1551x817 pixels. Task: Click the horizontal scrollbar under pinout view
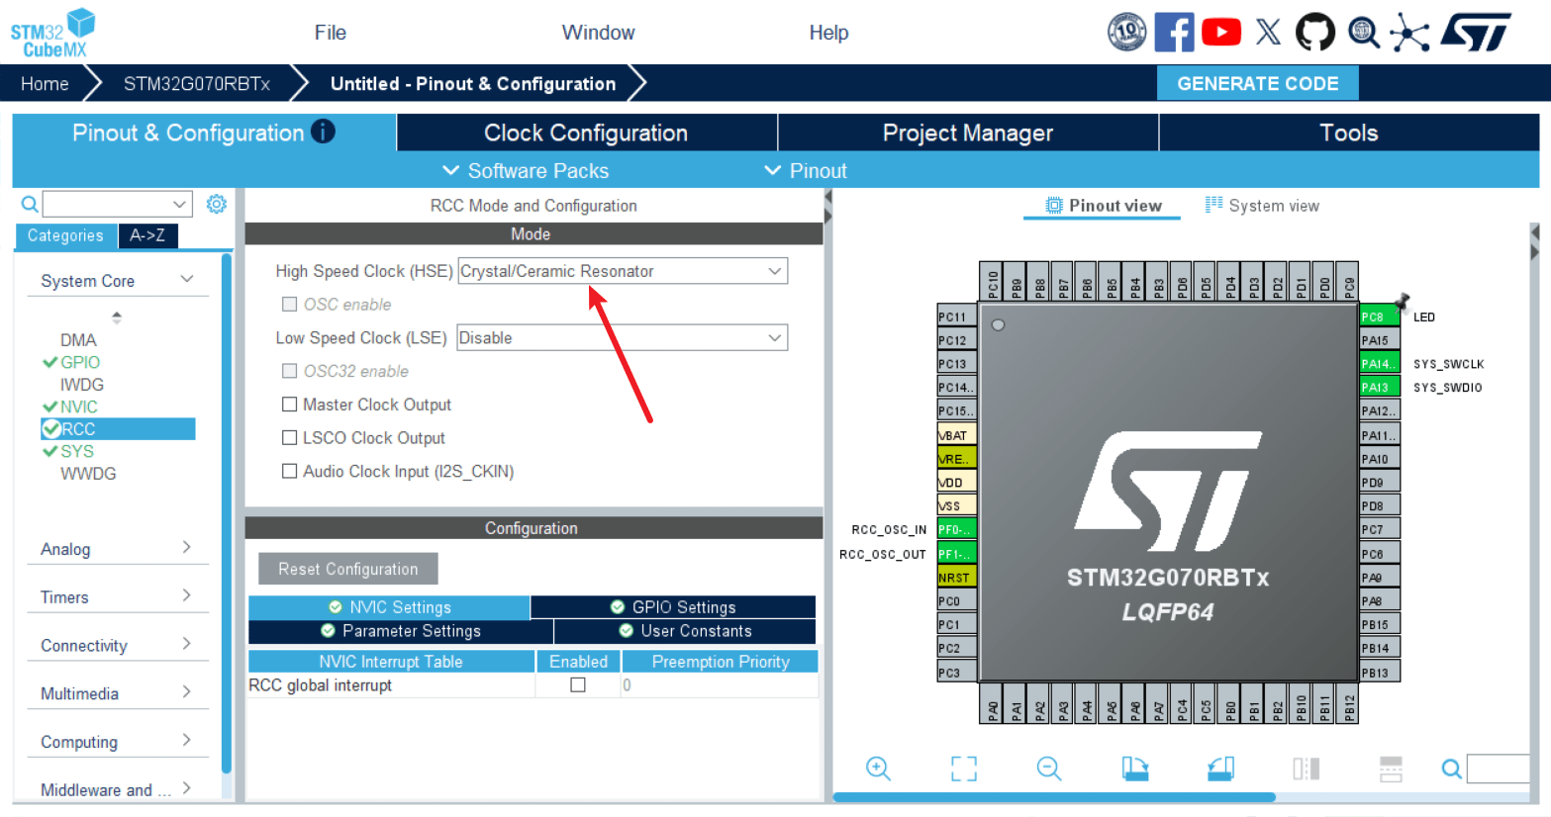[x=1053, y=797]
